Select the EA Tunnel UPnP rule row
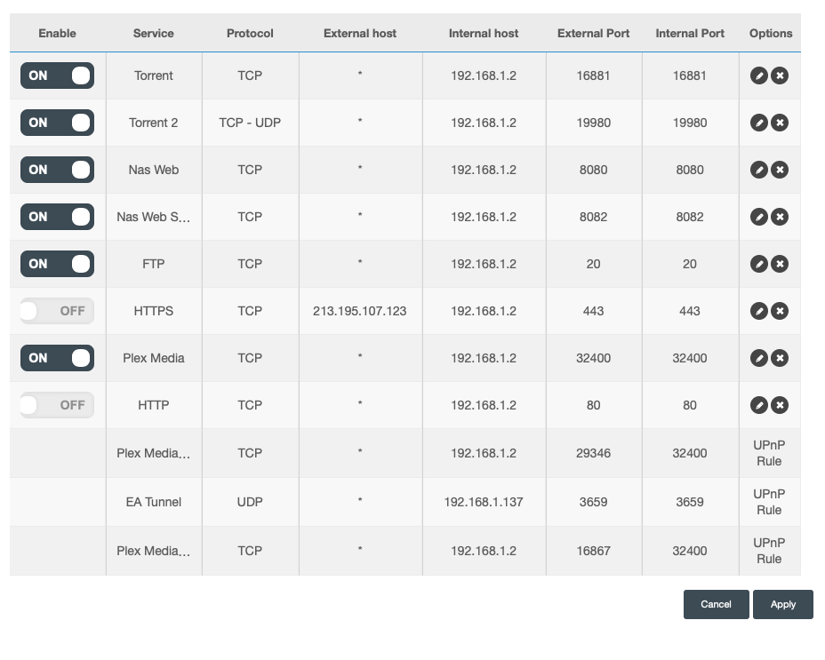This screenshot has height=660, width=825. 154,502
